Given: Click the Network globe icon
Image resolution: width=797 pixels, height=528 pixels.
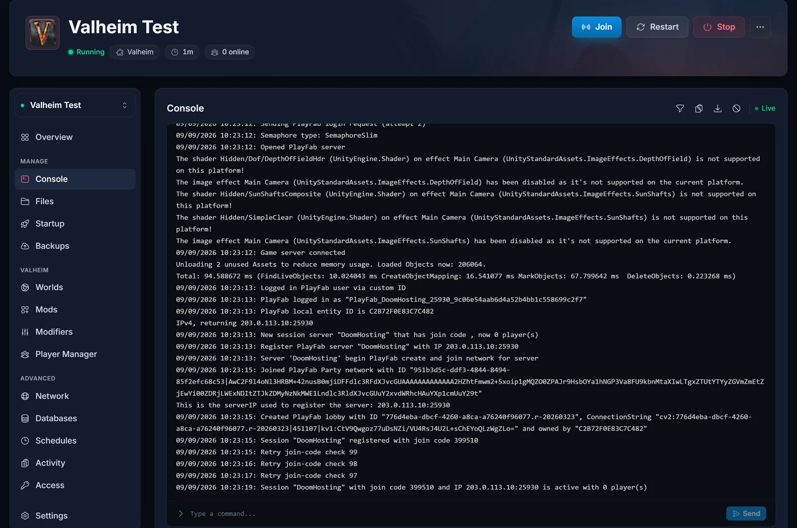Looking at the screenshot, I should [x=25, y=396].
